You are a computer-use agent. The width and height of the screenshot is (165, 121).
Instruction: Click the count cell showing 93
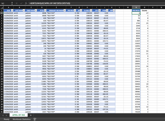pyautogui.click(x=145, y=51)
